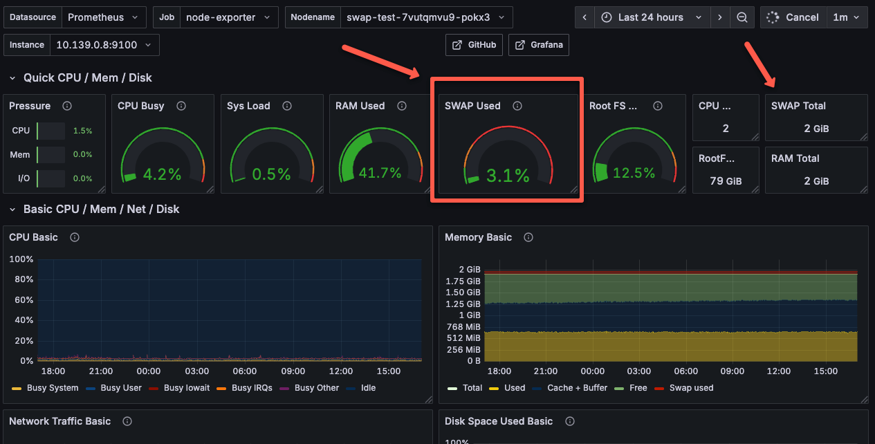
Task: Go to next time range arrow
Action: point(720,17)
